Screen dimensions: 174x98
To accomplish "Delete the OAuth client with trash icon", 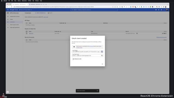I will pos(164,33).
